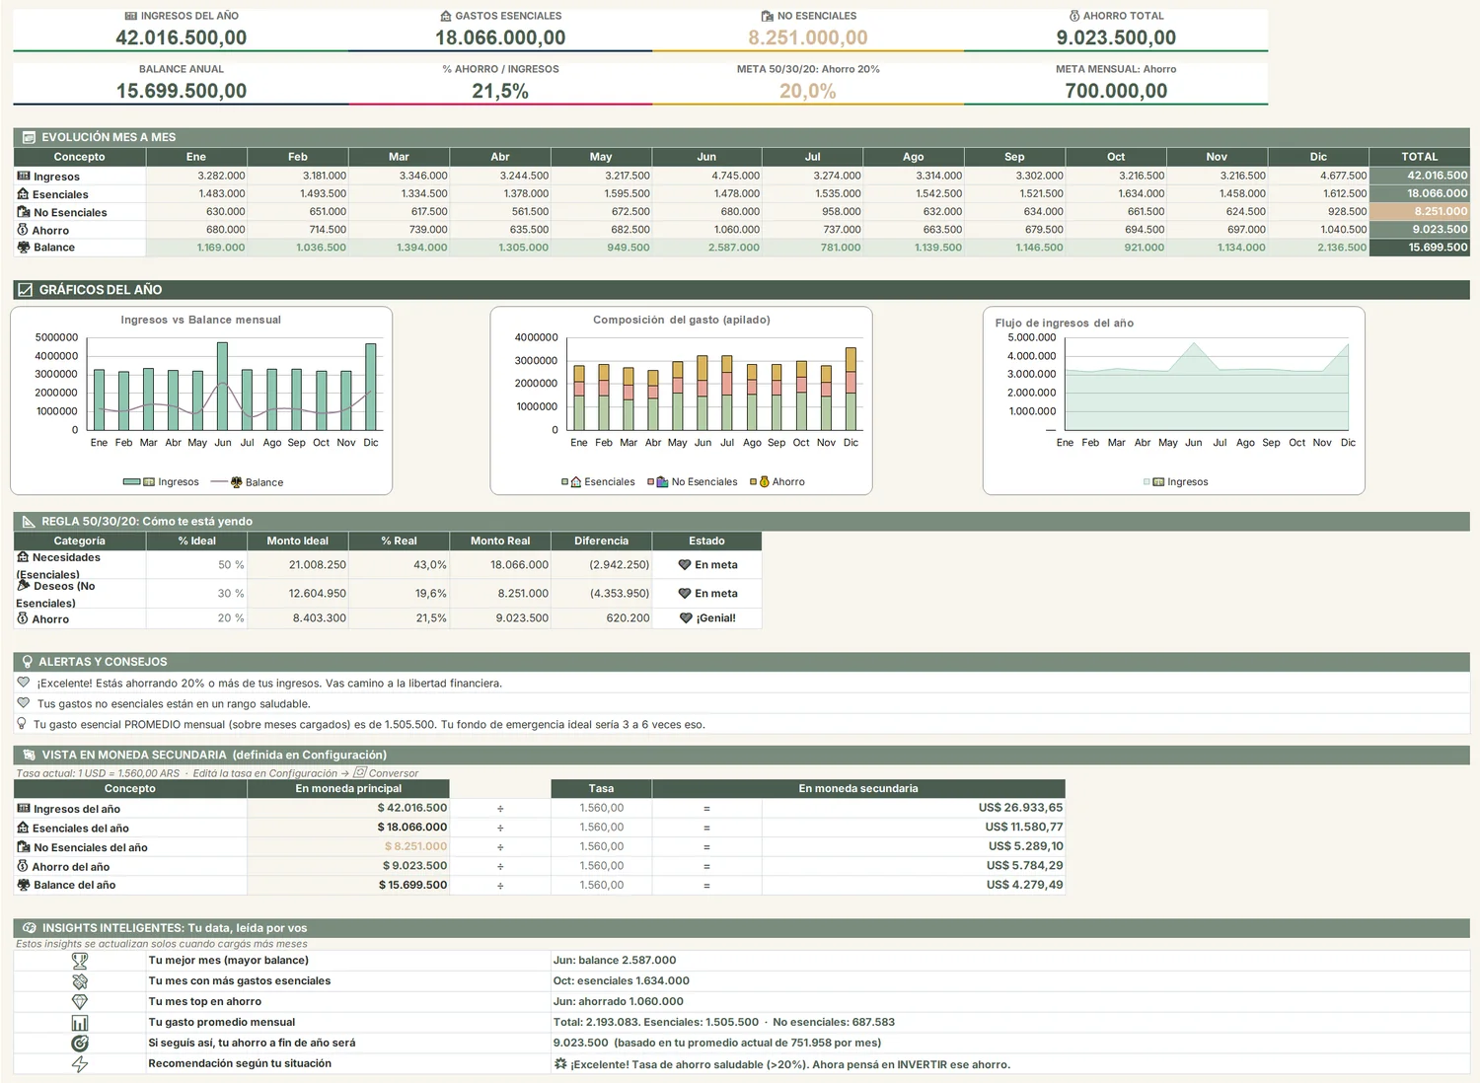
Task: Select the TOTAL column header
Action: tap(1419, 157)
